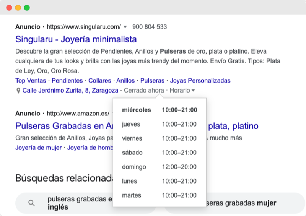Image resolution: width=306 pixels, height=216 pixels.
Task: Open the Pulseras sitelink
Action: [x=152, y=81]
